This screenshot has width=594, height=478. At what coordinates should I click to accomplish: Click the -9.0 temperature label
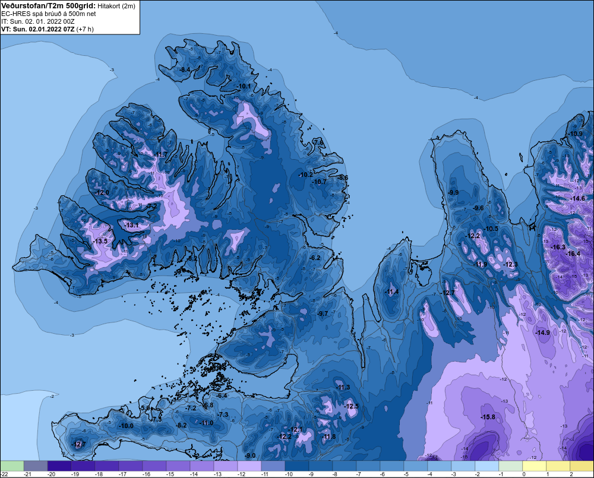[x=251, y=455]
